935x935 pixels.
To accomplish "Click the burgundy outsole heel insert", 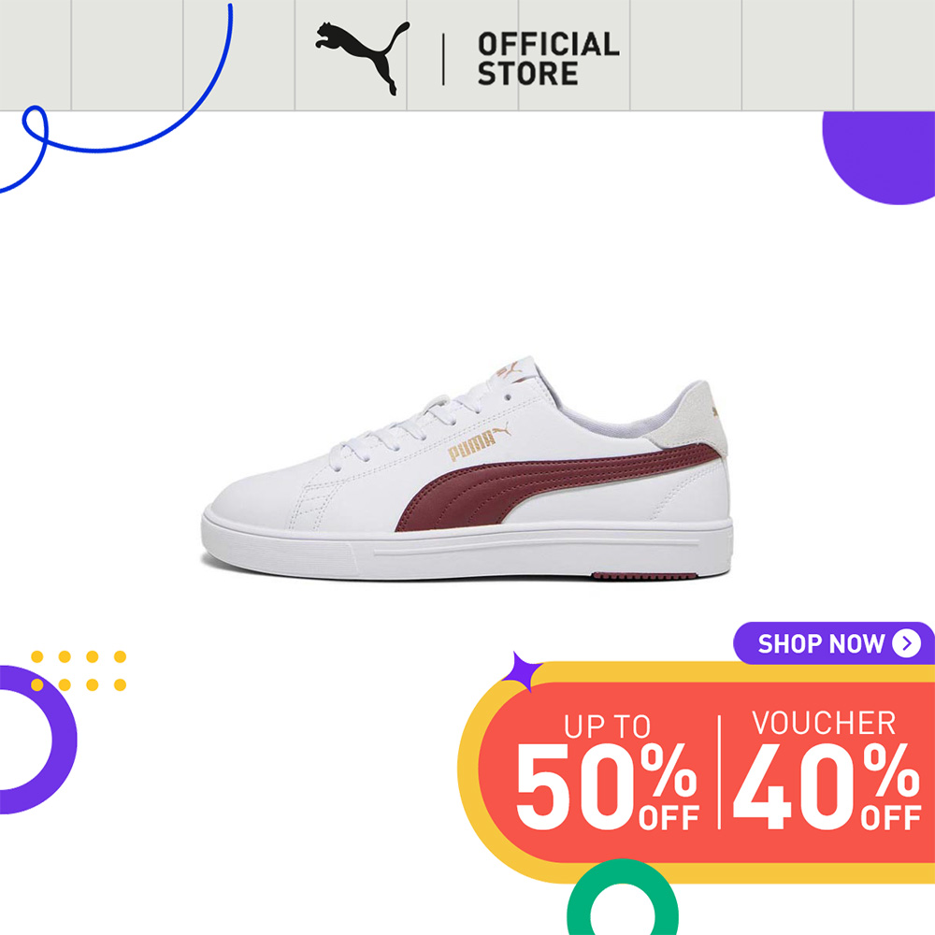I will (643, 575).
